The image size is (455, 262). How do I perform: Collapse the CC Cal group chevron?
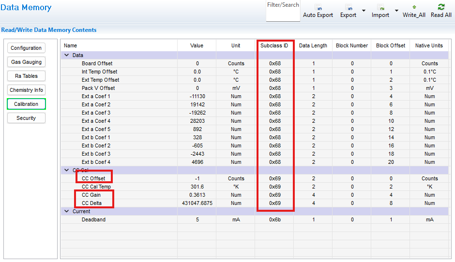click(x=66, y=170)
